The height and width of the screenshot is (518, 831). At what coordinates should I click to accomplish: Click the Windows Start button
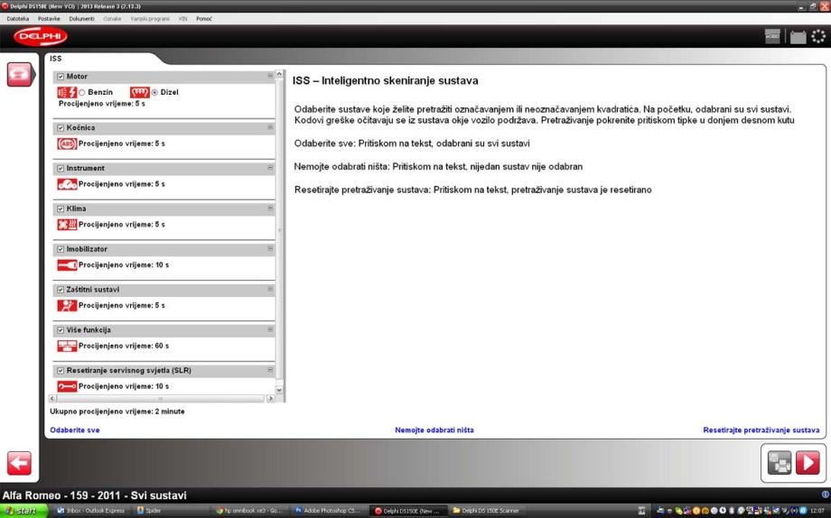coord(23,511)
